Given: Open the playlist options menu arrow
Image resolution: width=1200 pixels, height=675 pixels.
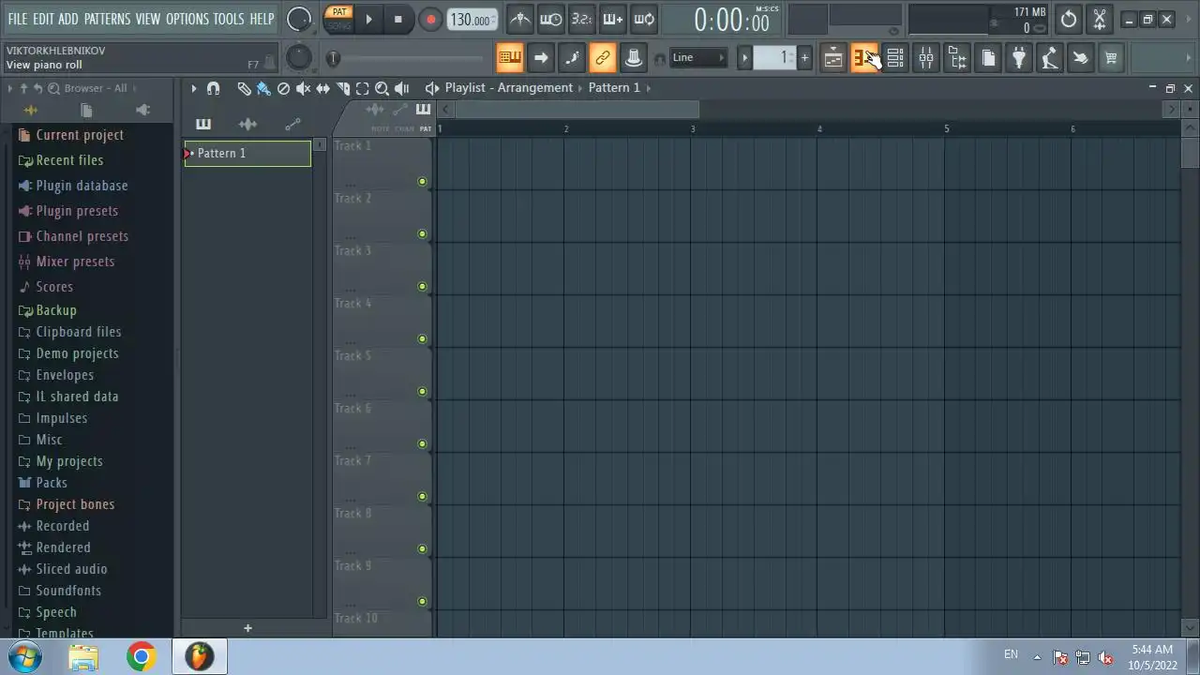Looking at the screenshot, I should (194, 88).
